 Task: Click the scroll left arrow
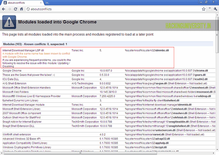pos(1,153)
